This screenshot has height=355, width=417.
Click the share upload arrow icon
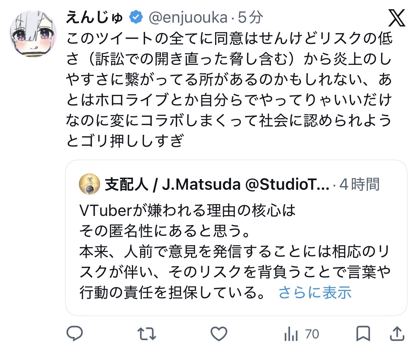point(396,333)
